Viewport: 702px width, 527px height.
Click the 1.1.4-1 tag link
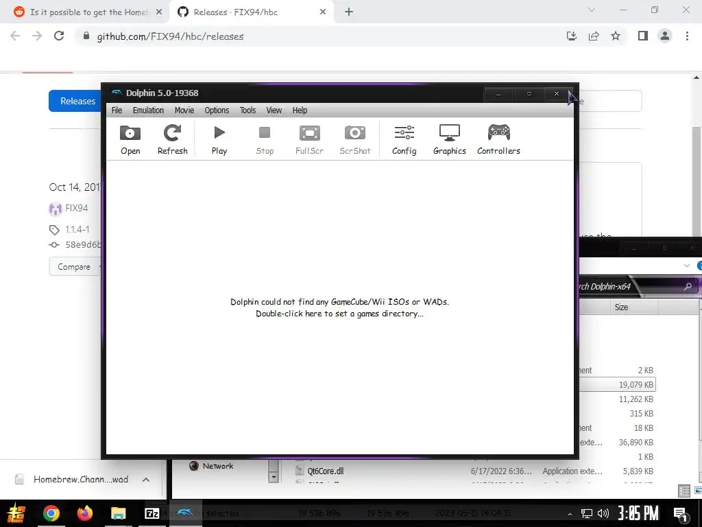(x=77, y=229)
